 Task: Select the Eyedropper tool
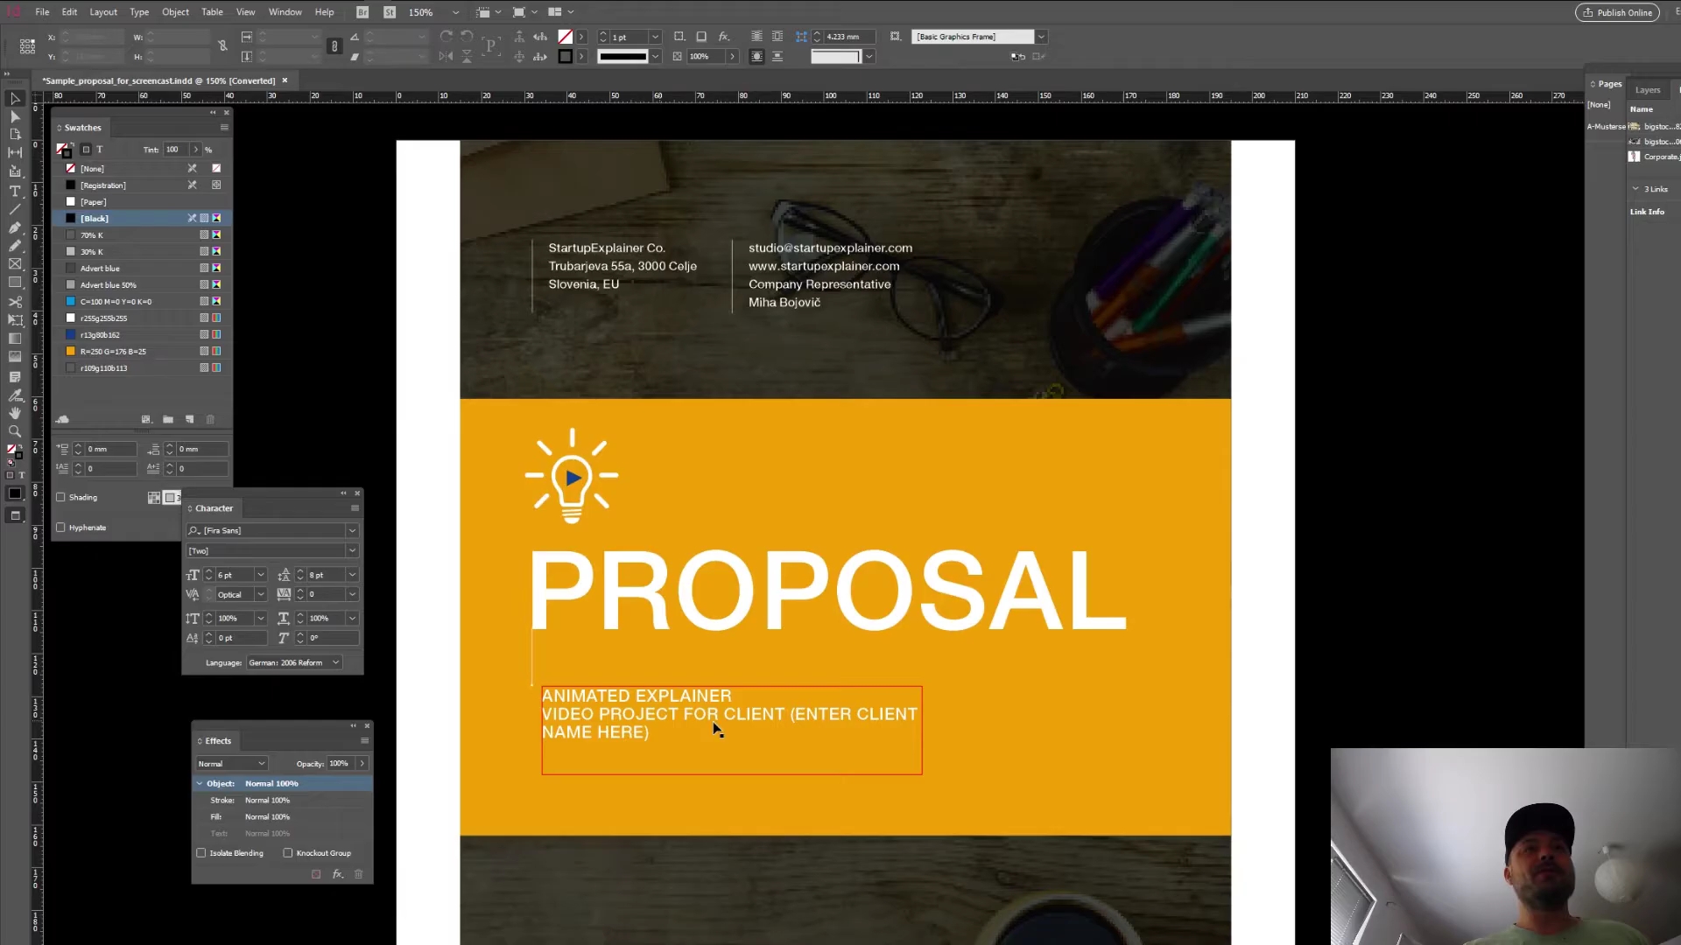click(x=15, y=395)
